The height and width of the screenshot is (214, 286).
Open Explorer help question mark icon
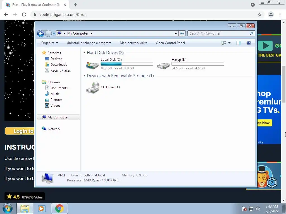pyautogui.click(x=249, y=43)
